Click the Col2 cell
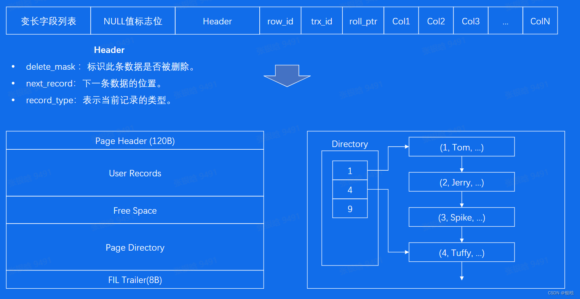The width and height of the screenshot is (580, 299). [x=436, y=21]
